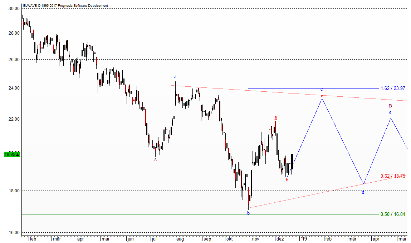Click the blue 1.62 / 23.97 Fibonacci label
This screenshot has width=411, height=243.
pyautogui.click(x=393, y=88)
